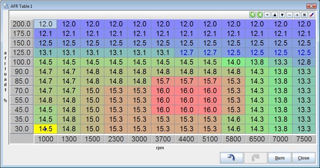Select the 125.0 load axis bin
The image size is (320, 168).
(x=22, y=53)
